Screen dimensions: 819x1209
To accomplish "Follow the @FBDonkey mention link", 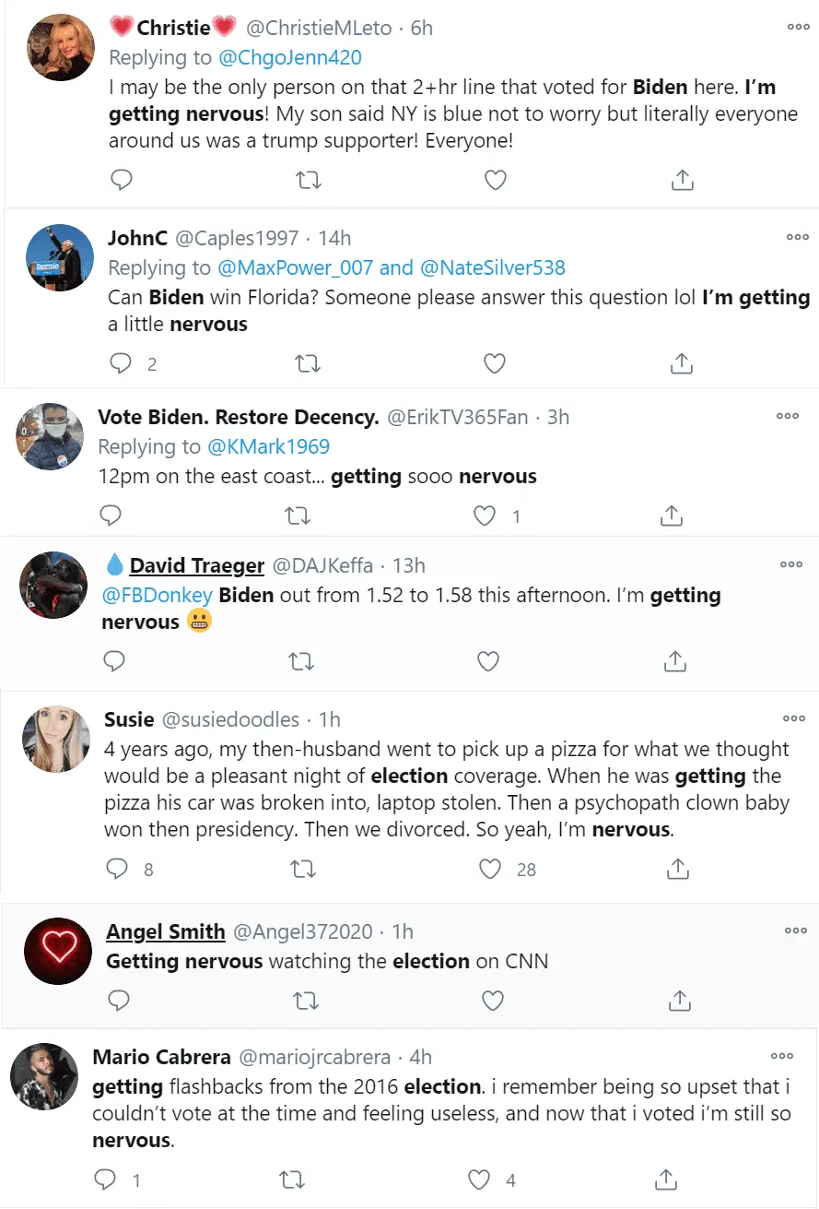I will coord(157,595).
